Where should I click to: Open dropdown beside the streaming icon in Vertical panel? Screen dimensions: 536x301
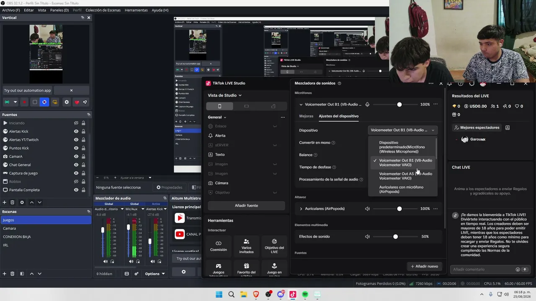point(15,102)
